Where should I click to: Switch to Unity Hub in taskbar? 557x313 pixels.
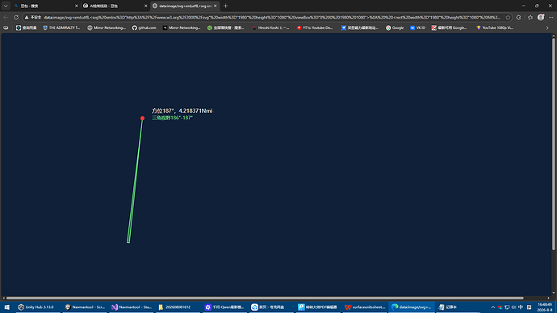click(x=37, y=307)
